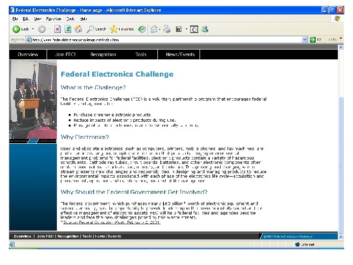Click the Why Electronics? heading

coord(85,137)
